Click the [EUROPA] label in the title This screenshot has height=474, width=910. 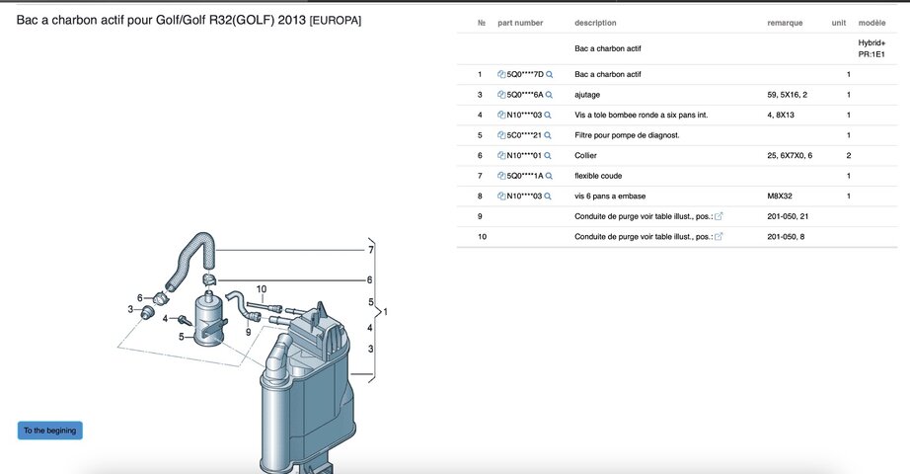click(x=336, y=21)
